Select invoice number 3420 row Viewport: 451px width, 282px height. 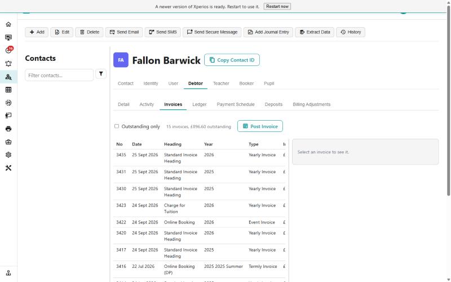pyautogui.click(x=200, y=236)
